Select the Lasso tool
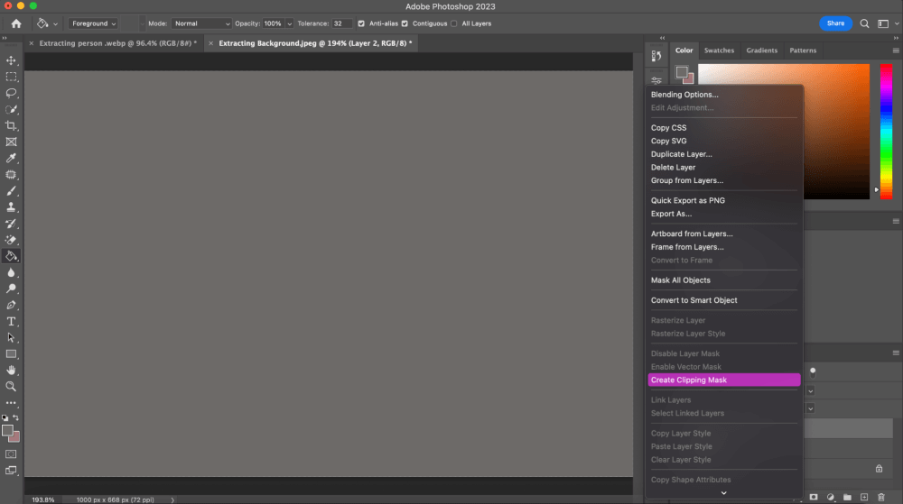Screen dimensions: 903x504 [12, 93]
